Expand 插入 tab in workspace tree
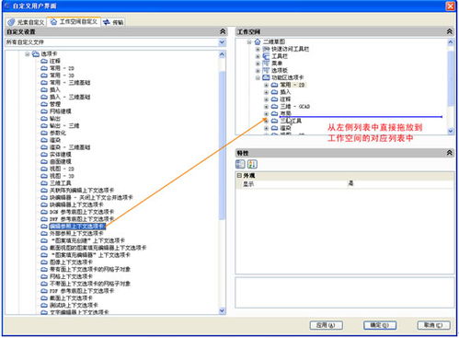 (267, 92)
